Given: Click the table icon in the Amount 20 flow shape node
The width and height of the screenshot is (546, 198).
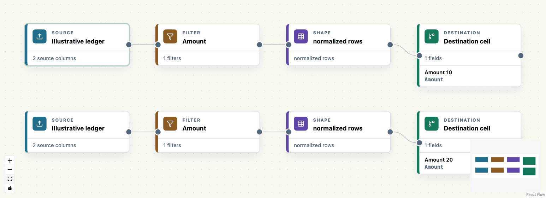Looking at the screenshot, I should tap(301, 124).
